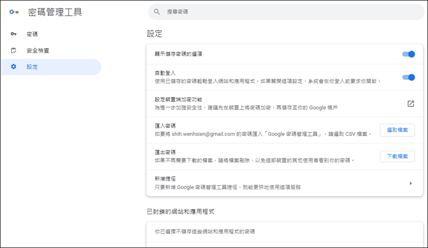428x248 pixels.
Task: Click the 設定 page heading
Action: pos(154,34)
